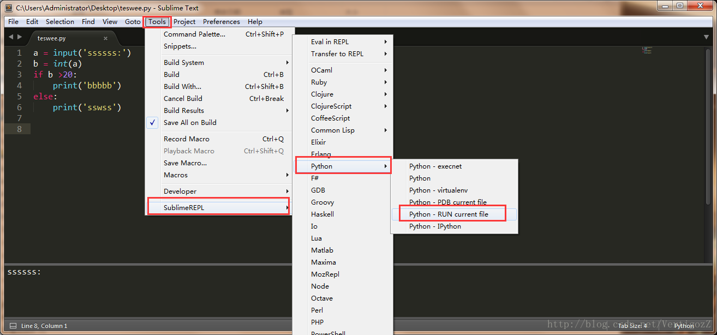The image size is (717, 335).
Task: Choose Python - virtualenv
Action: coord(455,190)
